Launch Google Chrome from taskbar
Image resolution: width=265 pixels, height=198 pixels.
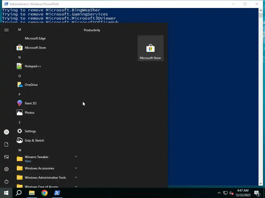(45, 193)
